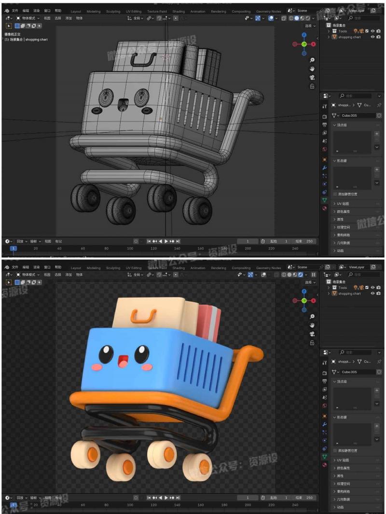Click the zoom magnifier icon in the wireframe viewport
The height and width of the screenshot is (514, 386).
[x=312, y=60]
